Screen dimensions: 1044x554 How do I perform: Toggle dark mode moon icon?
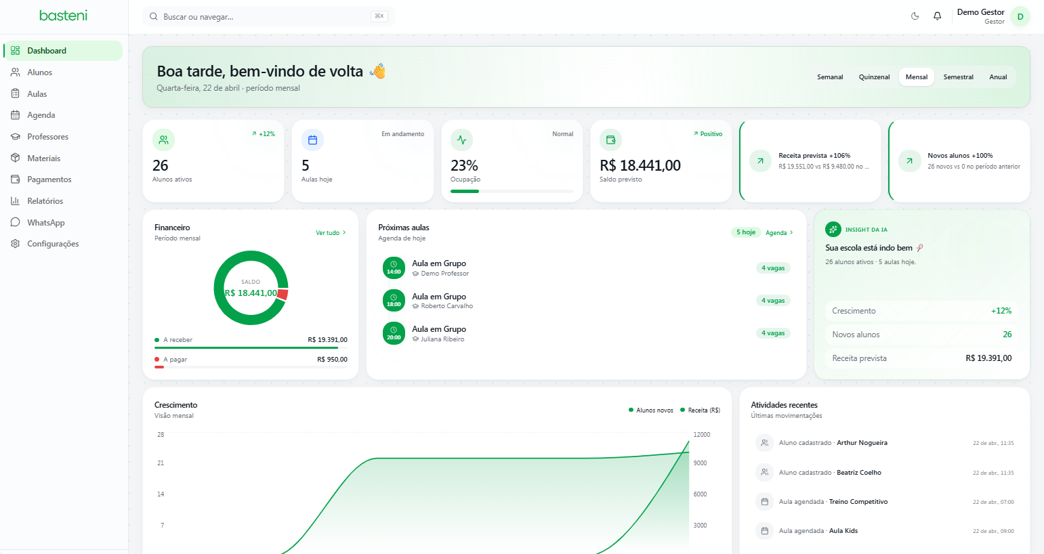(x=915, y=16)
